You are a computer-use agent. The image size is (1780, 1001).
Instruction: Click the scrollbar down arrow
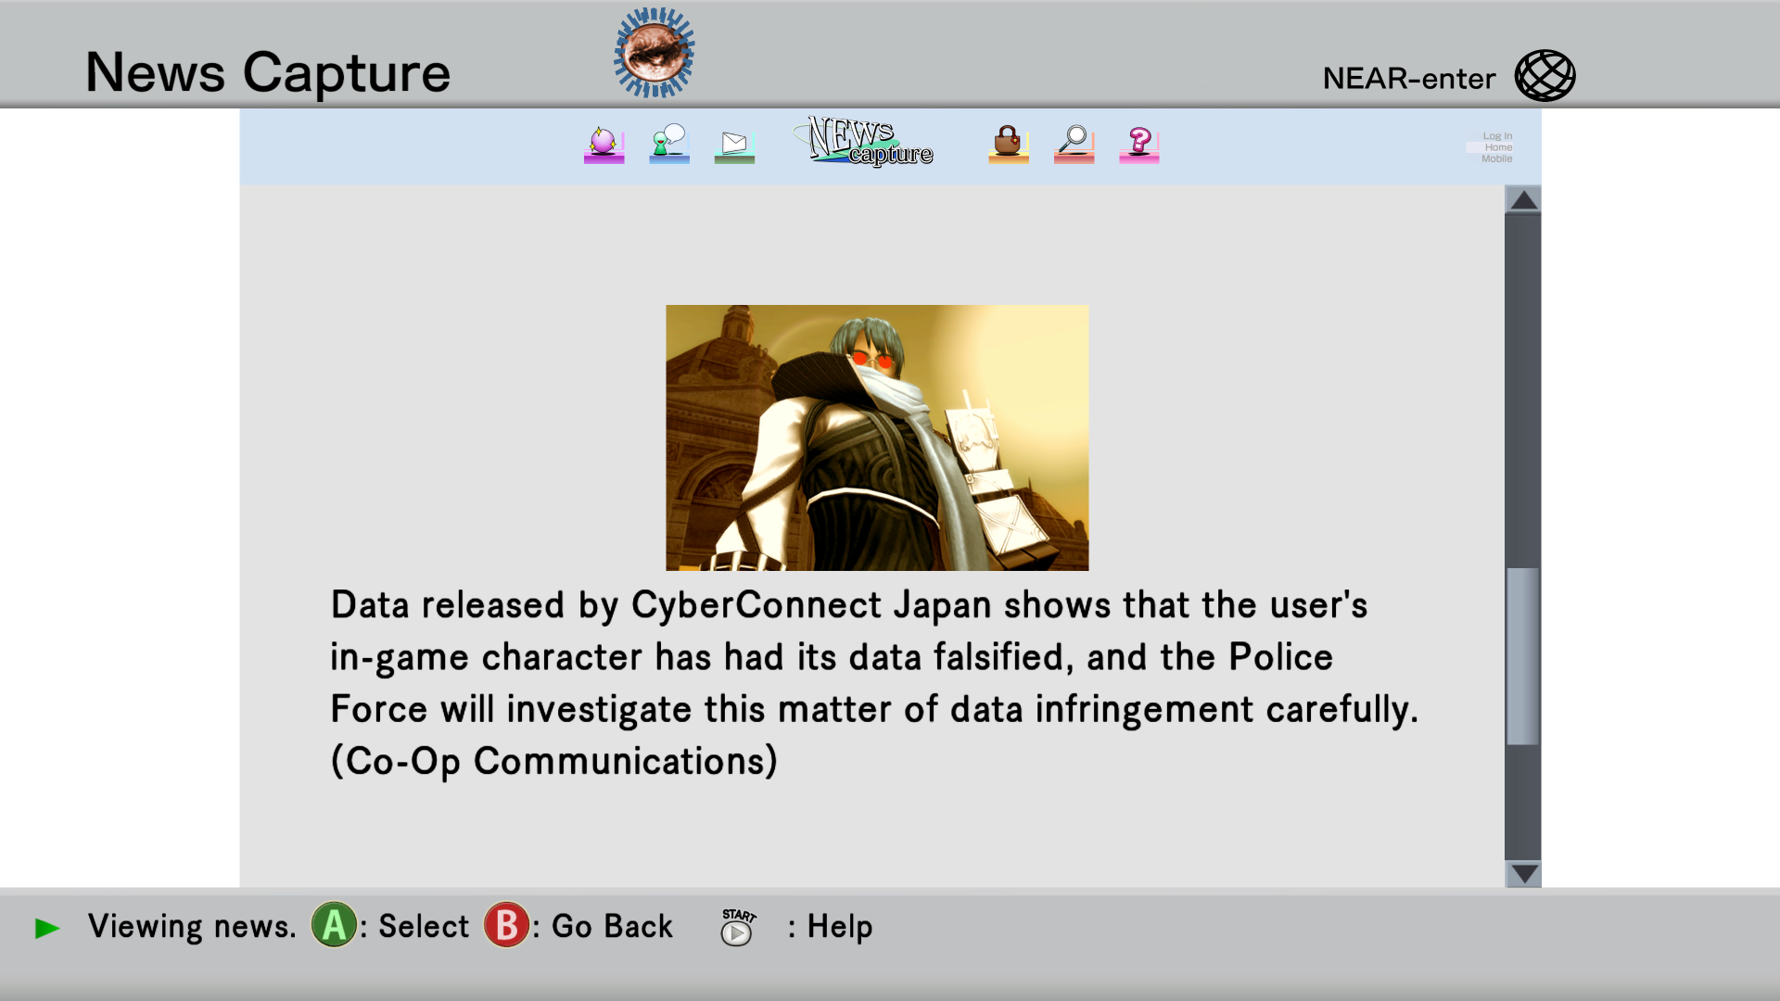pyautogui.click(x=1523, y=873)
